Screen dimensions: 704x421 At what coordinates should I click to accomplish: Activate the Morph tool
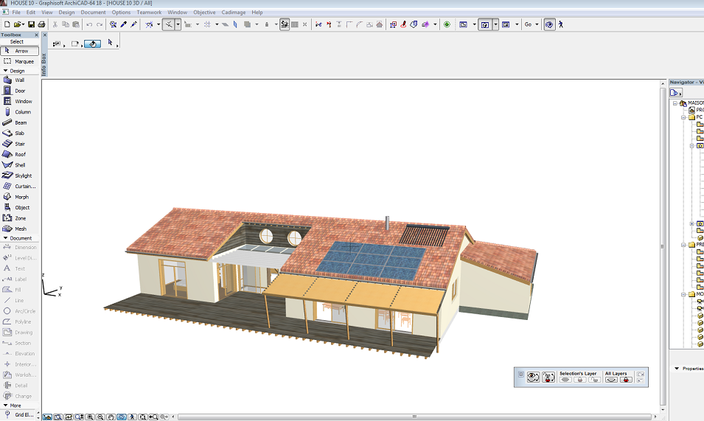[x=21, y=197]
